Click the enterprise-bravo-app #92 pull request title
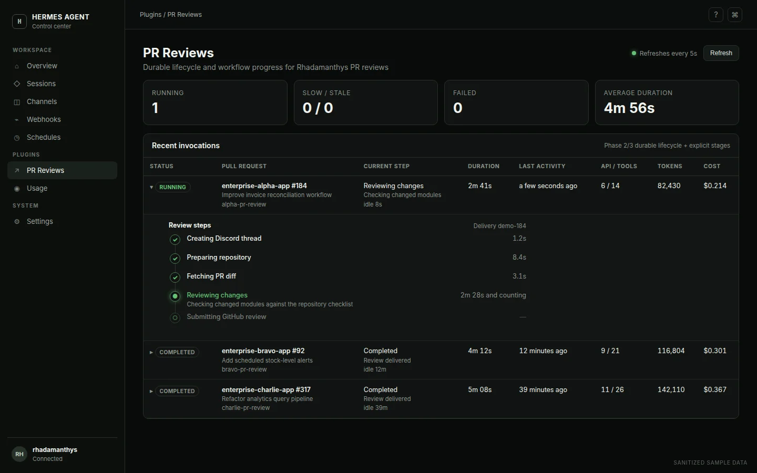 pos(263,351)
